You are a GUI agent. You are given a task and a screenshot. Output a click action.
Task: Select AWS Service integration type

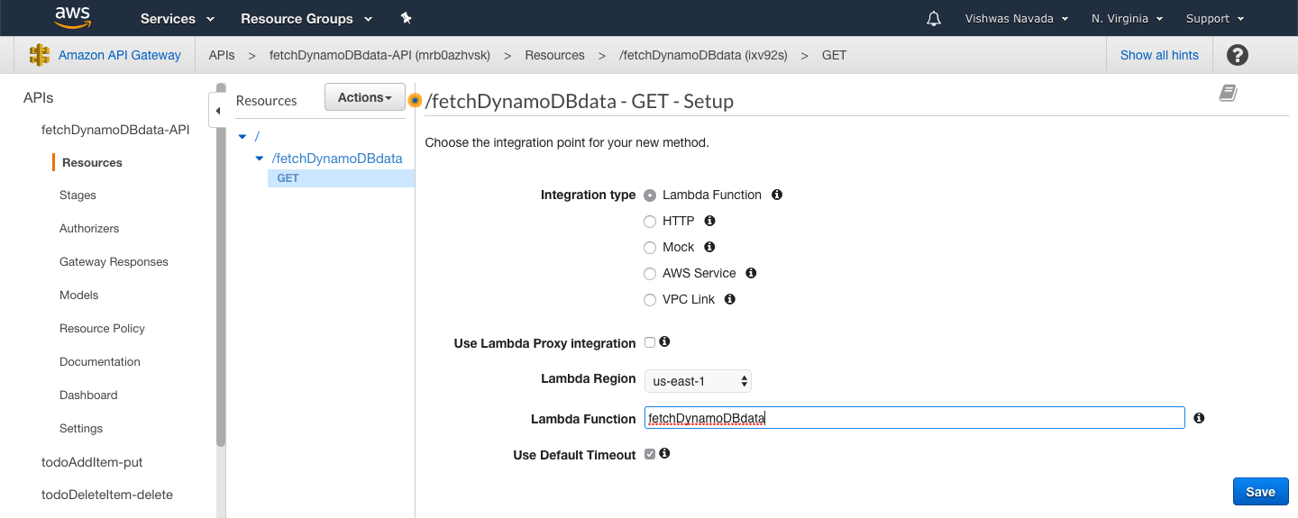click(x=650, y=274)
